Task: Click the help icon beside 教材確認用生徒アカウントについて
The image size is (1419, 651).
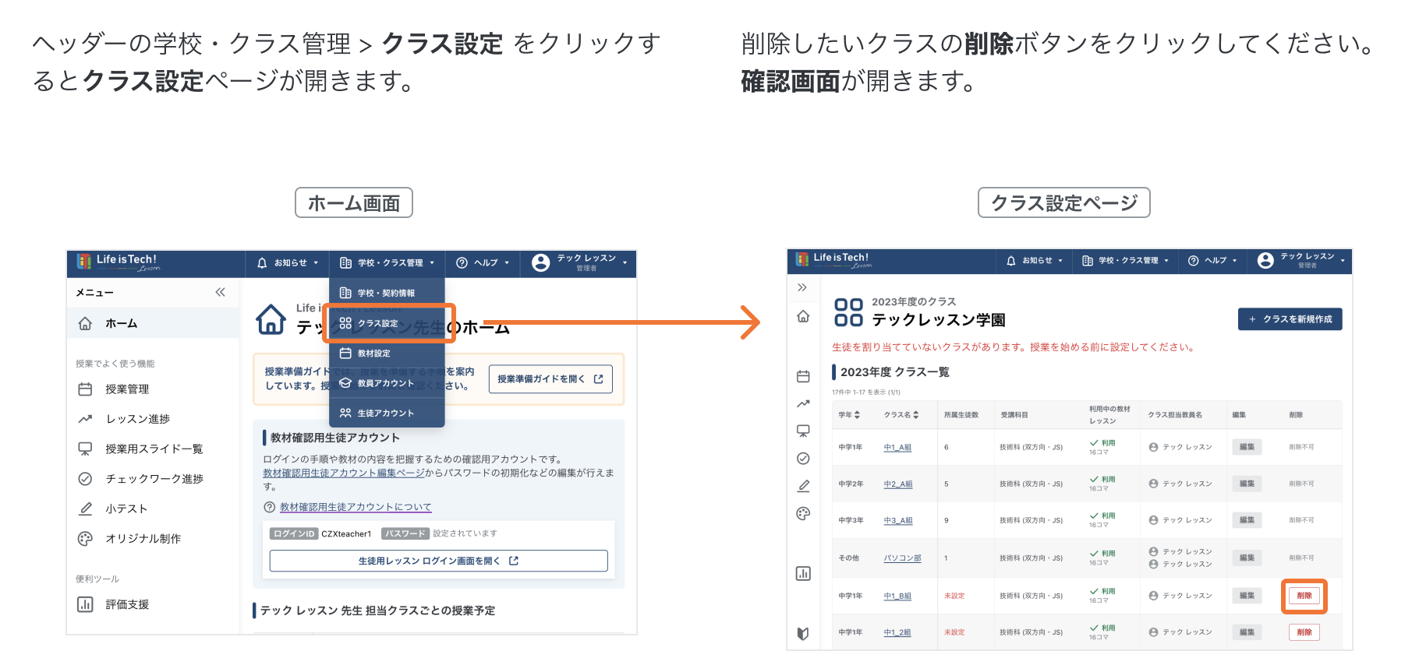Action: [x=270, y=507]
